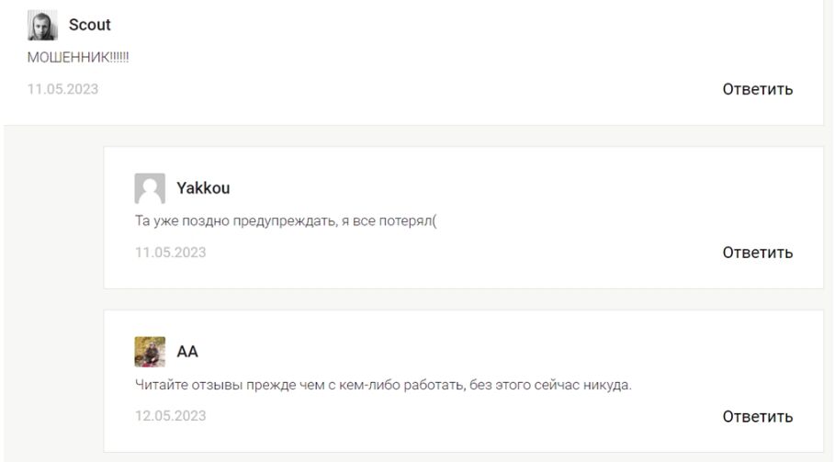Click AA's profile avatar picture

pyautogui.click(x=150, y=352)
